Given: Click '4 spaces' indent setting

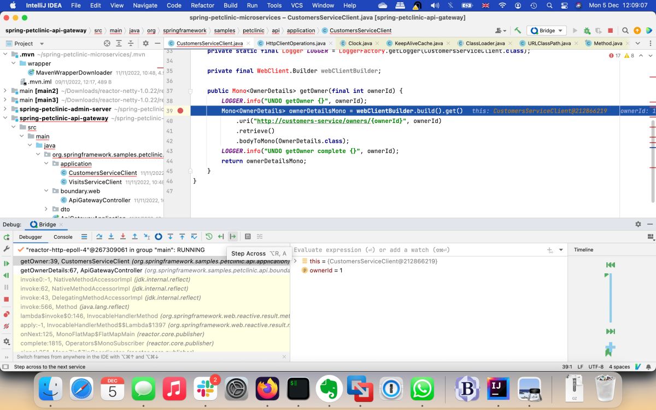Looking at the screenshot, I should coord(619,367).
